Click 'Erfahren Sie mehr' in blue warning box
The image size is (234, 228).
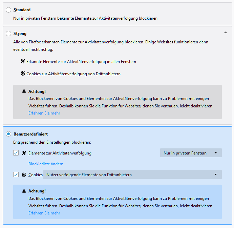click(44, 213)
